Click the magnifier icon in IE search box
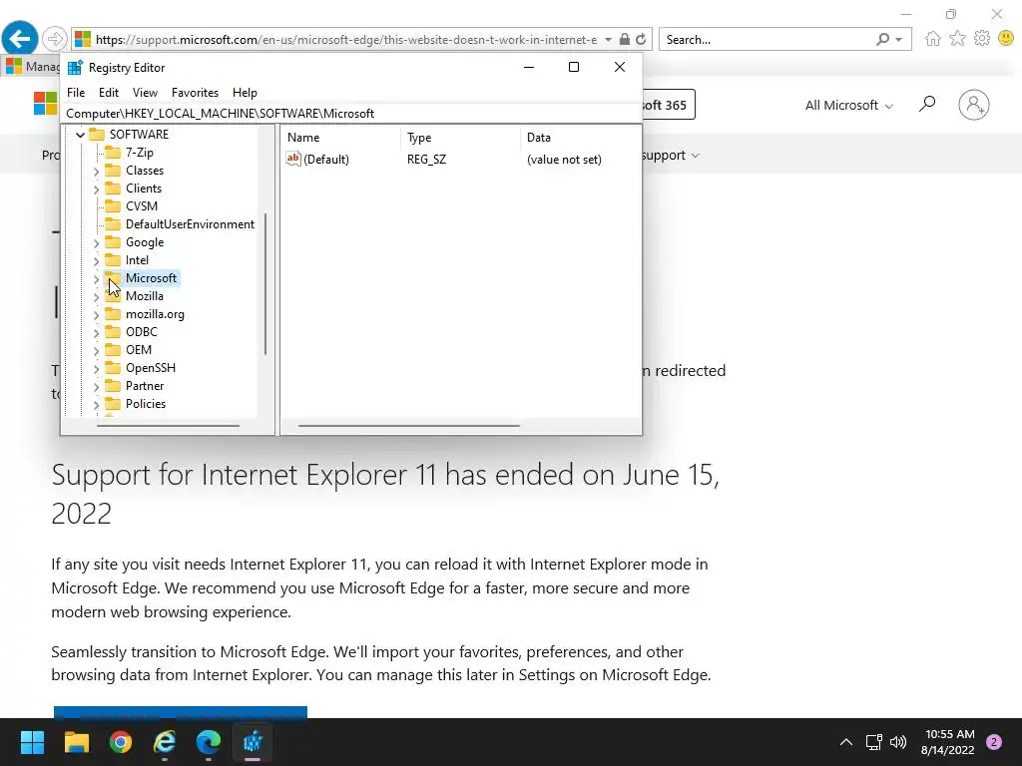 882,39
